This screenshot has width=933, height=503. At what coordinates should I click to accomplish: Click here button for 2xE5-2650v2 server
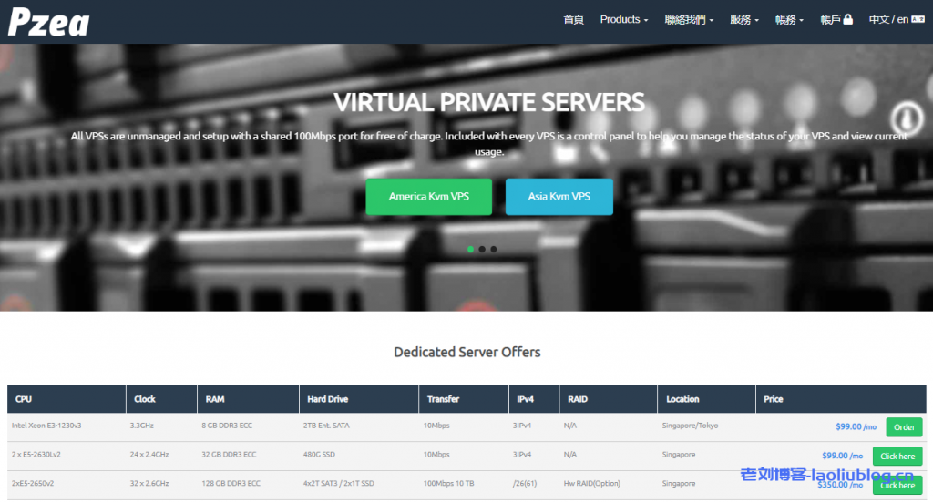coord(897,485)
